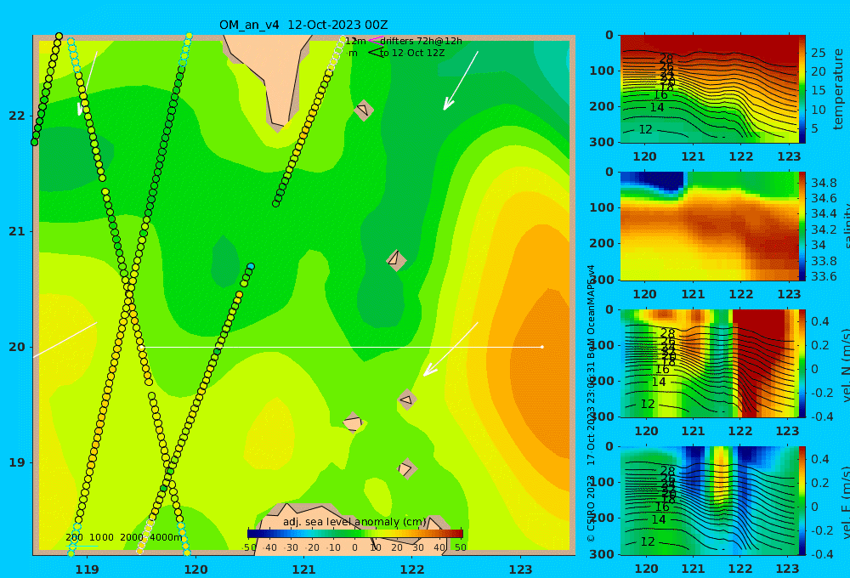The height and width of the screenshot is (578, 850).
Task: Select the island marker near 19.5N 122E
Action: [406, 400]
